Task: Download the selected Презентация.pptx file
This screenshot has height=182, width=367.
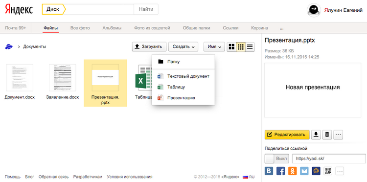Action: coord(316,135)
